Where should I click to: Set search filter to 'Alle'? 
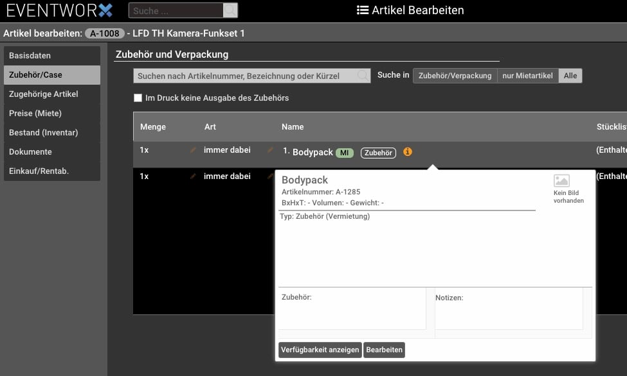[570, 76]
